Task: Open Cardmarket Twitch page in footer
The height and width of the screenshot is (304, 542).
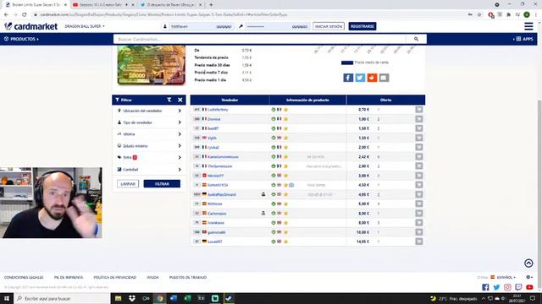Action: pyautogui.click(x=518, y=287)
